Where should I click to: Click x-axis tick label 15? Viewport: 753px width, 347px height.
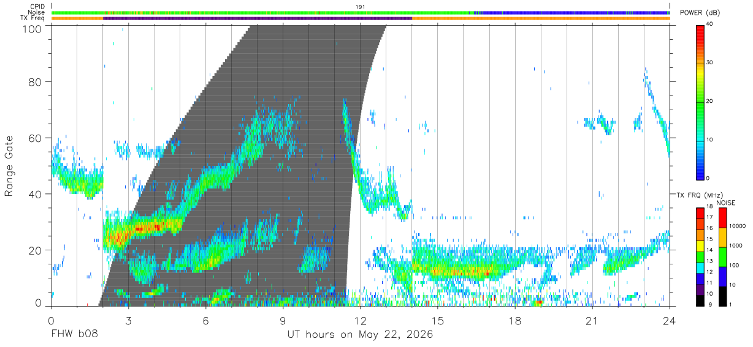pyautogui.click(x=437, y=321)
